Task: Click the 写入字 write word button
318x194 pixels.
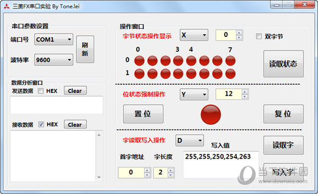Action: click(284, 172)
